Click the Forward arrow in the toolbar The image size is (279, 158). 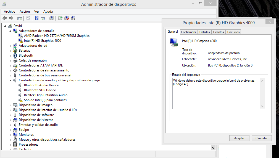[x=11, y=18]
